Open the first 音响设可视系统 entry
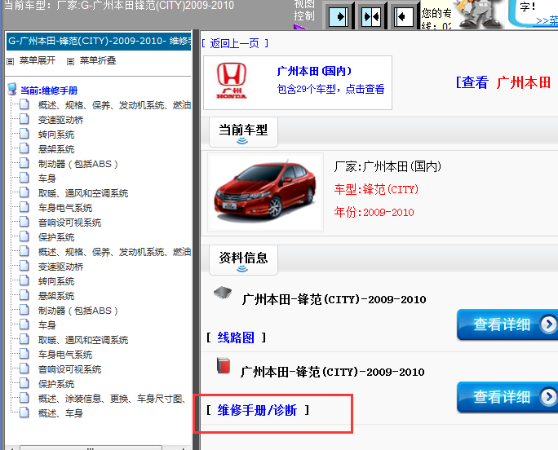The width and height of the screenshot is (558, 450). [70, 223]
